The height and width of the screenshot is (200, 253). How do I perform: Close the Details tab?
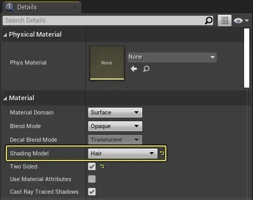pos(75,7)
